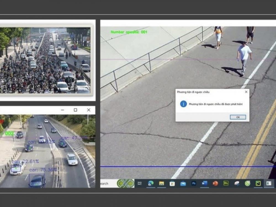Switch to Microsoft Word on the taskbar
This screenshot has width=276, height=207.
(x=204, y=184)
